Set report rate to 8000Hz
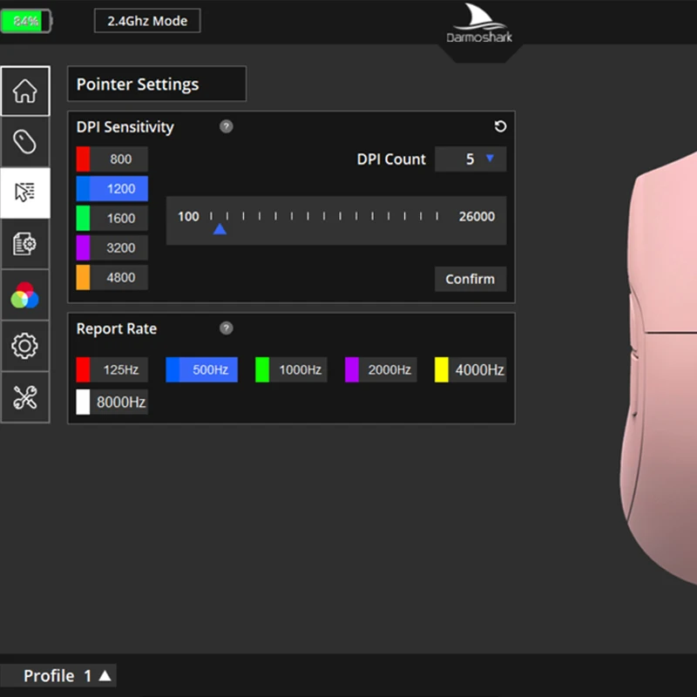This screenshot has height=697, width=697. [x=112, y=403]
